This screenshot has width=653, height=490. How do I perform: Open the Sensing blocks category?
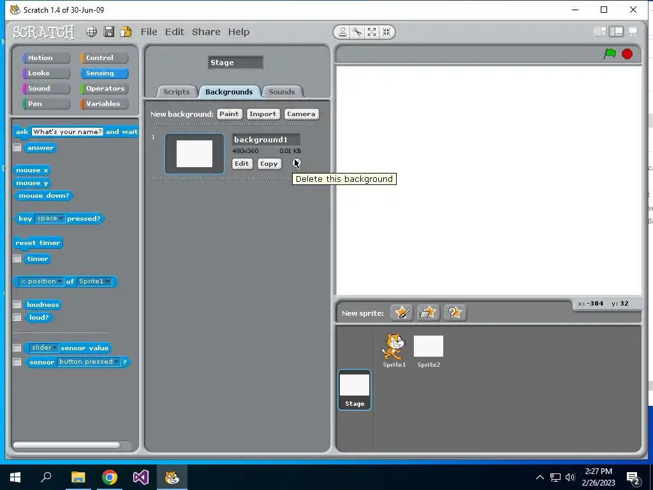coord(104,73)
